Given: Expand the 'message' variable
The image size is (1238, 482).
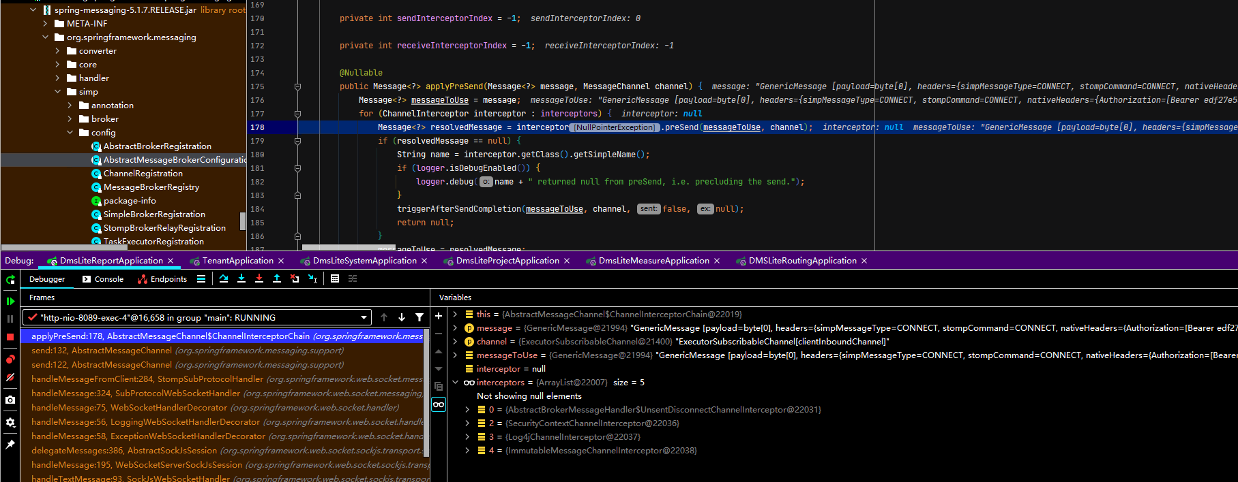Looking at the screenshot, I should point(455,328).
